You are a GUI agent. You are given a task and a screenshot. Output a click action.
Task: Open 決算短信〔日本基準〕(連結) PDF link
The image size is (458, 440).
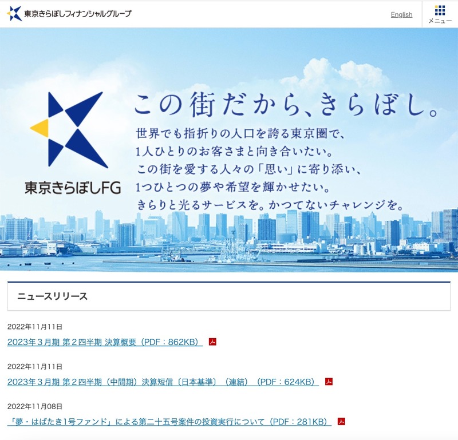click(163, 382)
